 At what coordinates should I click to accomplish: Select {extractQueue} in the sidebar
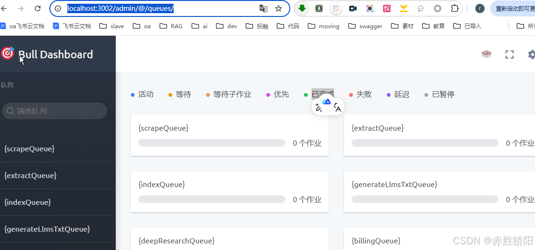tap(31, 175)
